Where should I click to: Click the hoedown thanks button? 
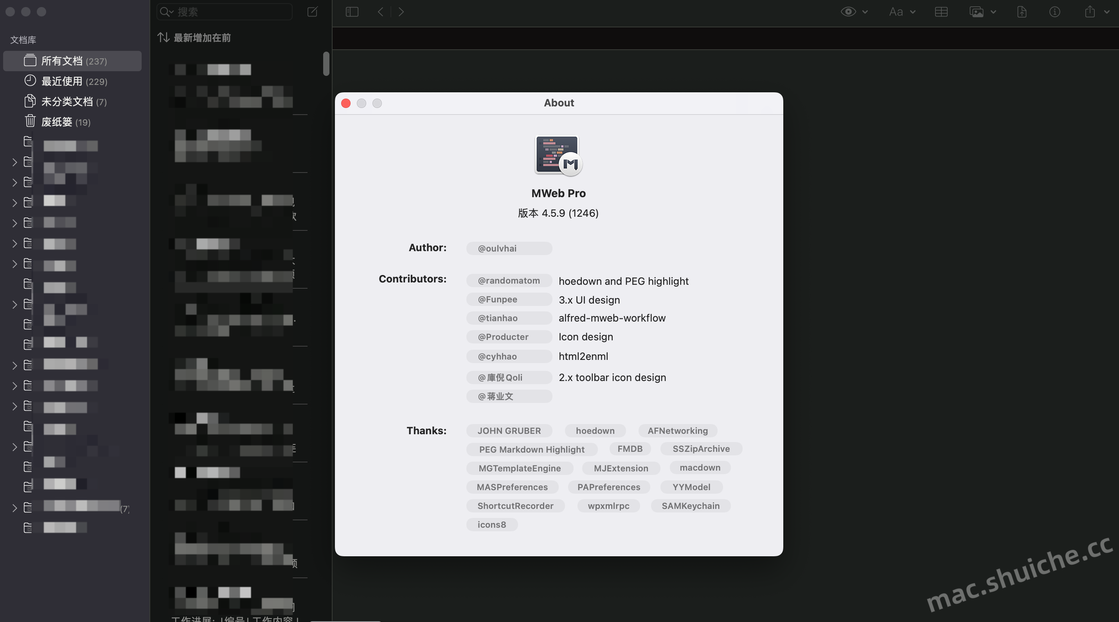tap(595, 430)
